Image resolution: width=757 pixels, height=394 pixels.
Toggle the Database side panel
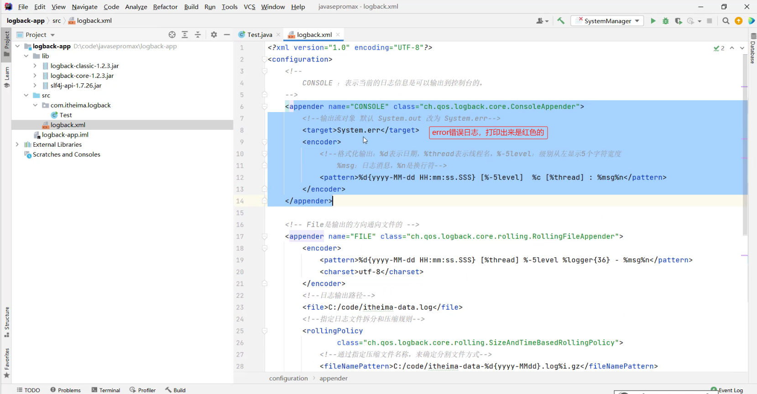click(x=753, y=48)
